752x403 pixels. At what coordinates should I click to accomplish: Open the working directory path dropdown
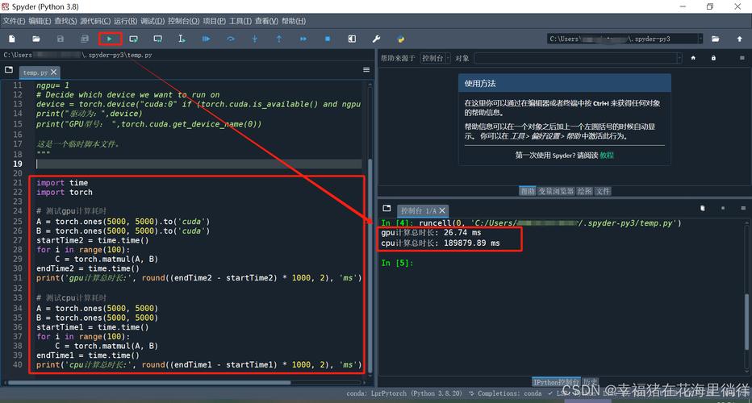pos(700,39)
